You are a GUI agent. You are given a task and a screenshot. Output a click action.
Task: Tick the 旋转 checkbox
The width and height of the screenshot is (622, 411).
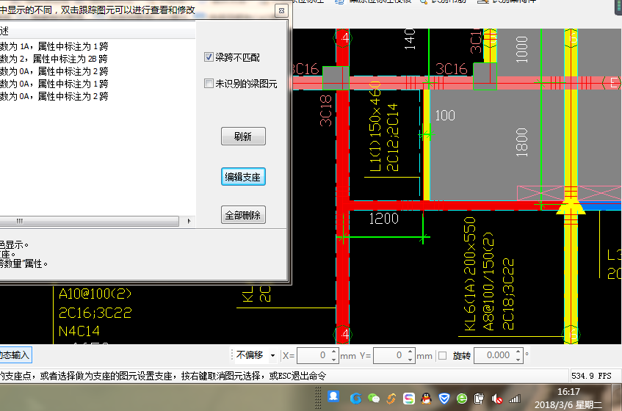pos(443,355)
